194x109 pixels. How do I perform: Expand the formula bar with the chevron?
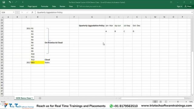[x=192, y=12]
